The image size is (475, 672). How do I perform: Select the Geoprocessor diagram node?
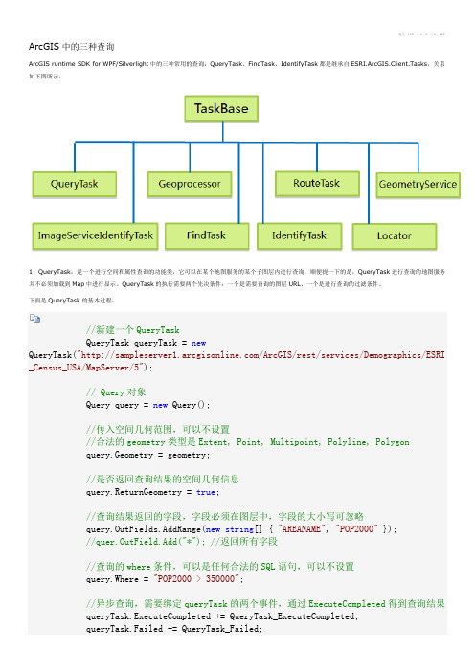[190, 185]
